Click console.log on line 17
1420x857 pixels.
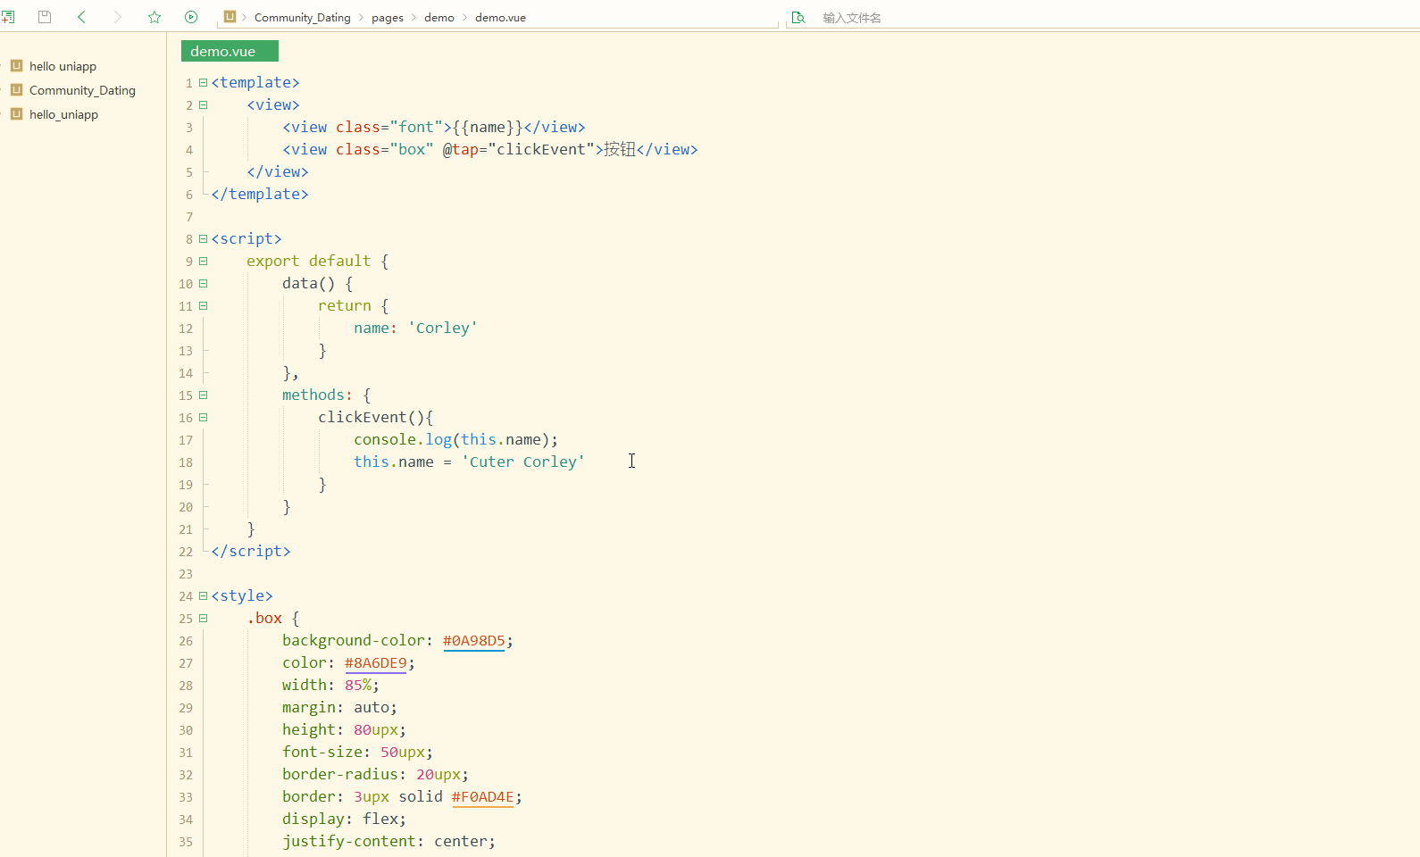pyautogui.click(x=403, y=439)
